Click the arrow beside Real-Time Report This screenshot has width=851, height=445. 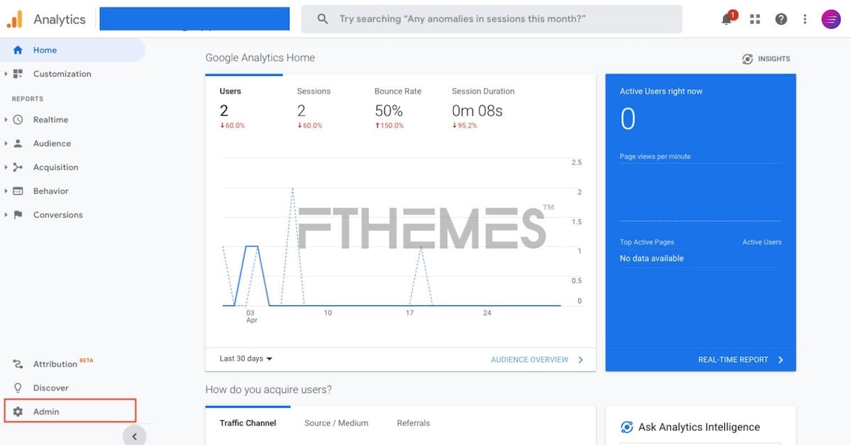(781, 360)
